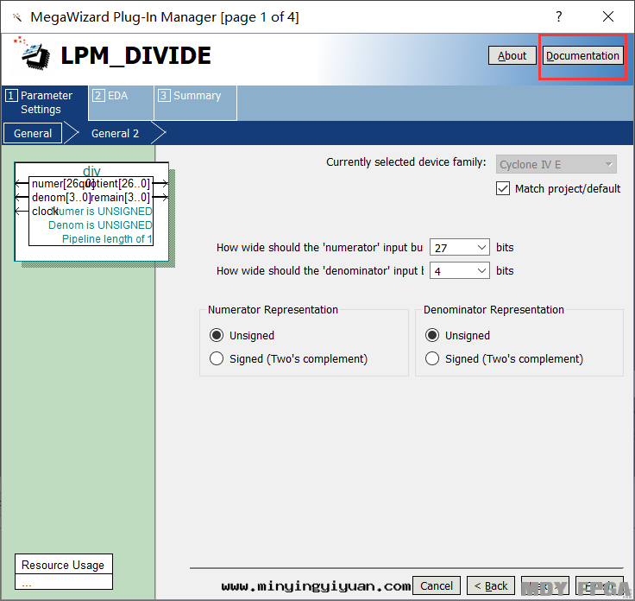
Task: Switch to the EDA tab
Action: pos(117,96)
